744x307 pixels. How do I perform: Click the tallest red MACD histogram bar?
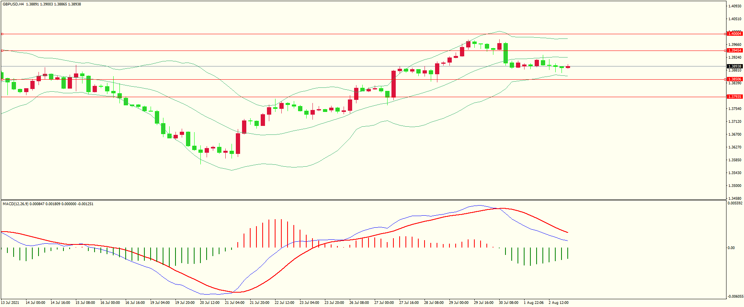(275, 233)
